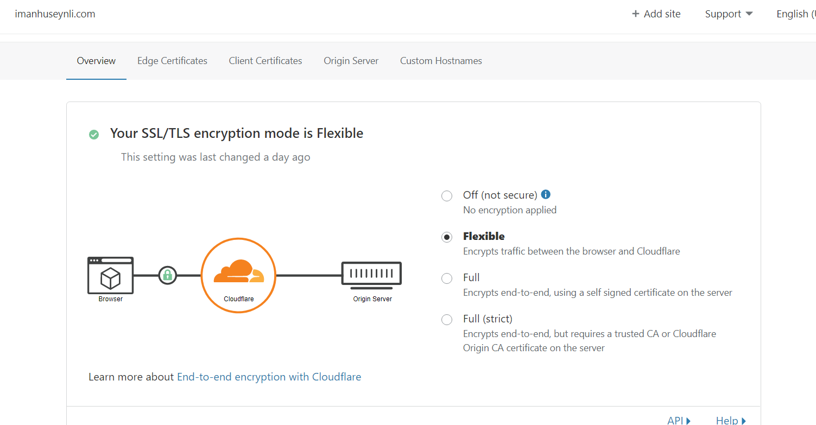Open the Origin Server tab
The image size is (816, 425).
tap(351, 61)
